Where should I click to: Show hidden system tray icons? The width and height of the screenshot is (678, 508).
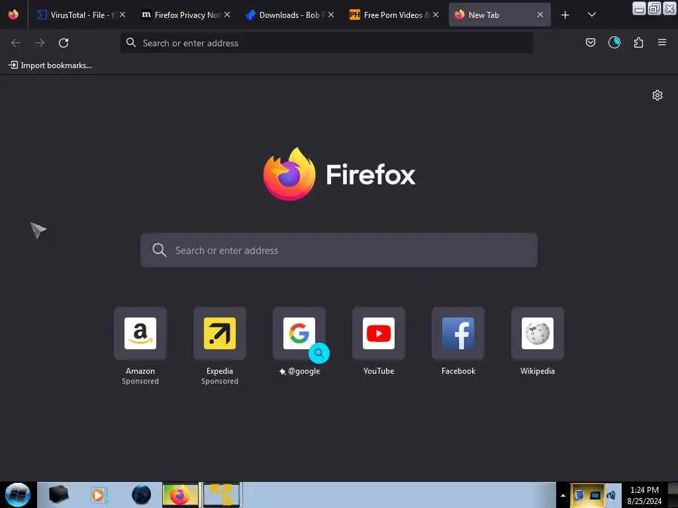coord(563,495)
